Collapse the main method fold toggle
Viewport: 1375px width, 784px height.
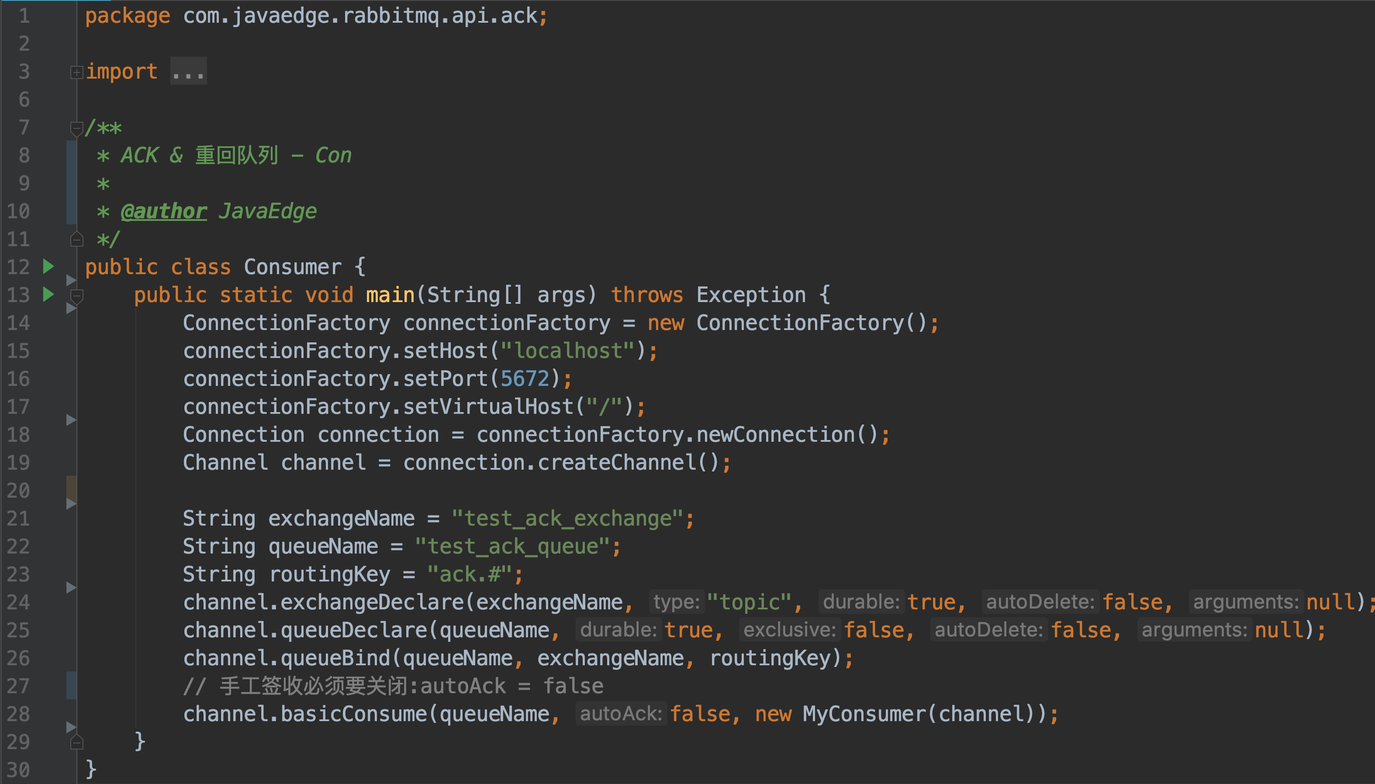[x=76, y=296]
